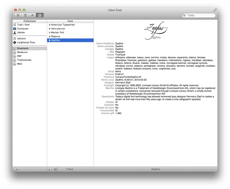This screenshot has height=189, width=230.
Task: Select the Computer collection label
Action: [23, 29]
